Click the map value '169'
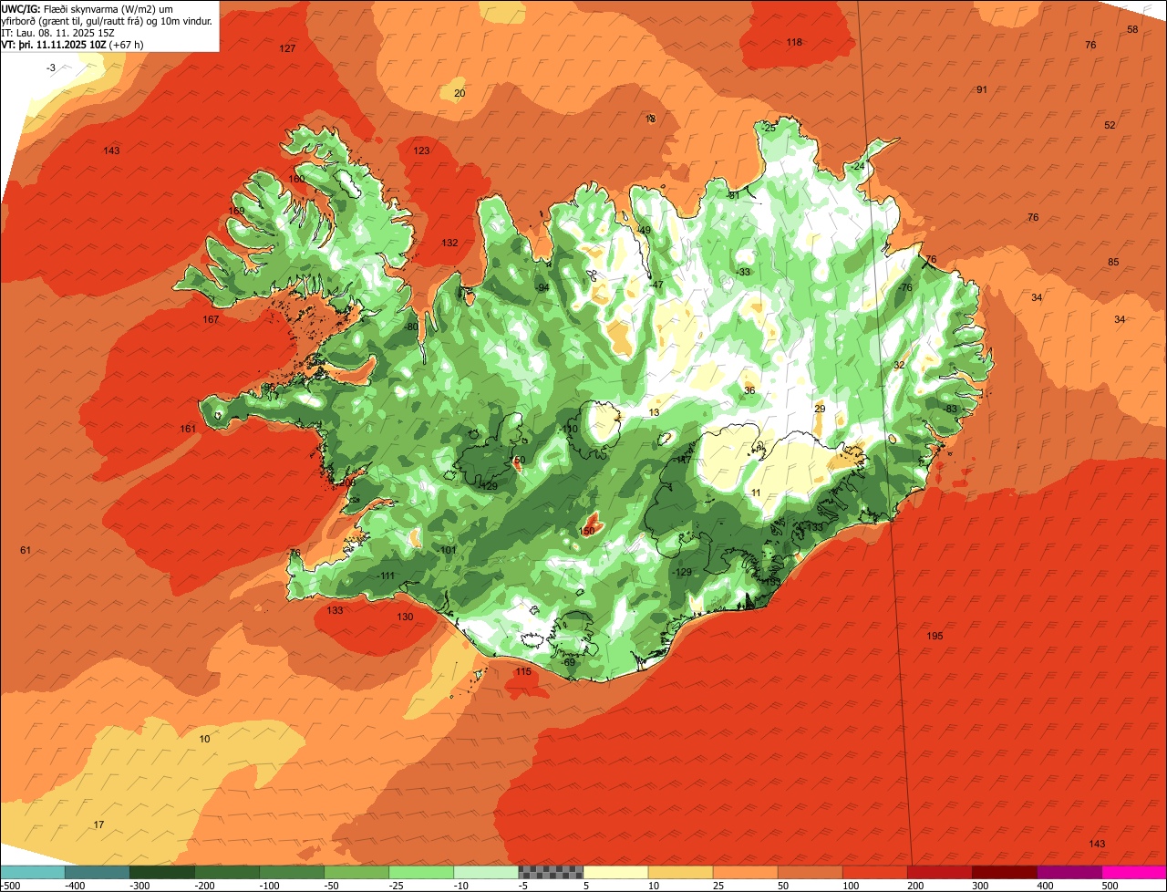1167x892 pixels. (236, 211)
